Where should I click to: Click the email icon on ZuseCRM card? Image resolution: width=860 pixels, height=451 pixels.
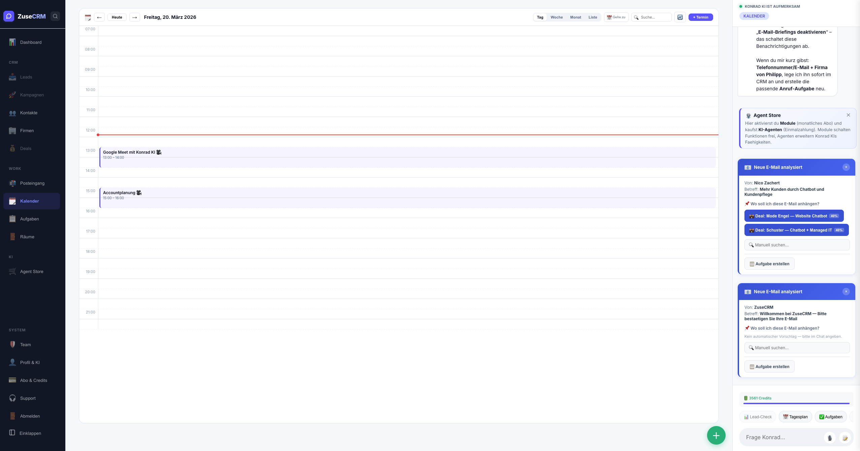point(748,292)
